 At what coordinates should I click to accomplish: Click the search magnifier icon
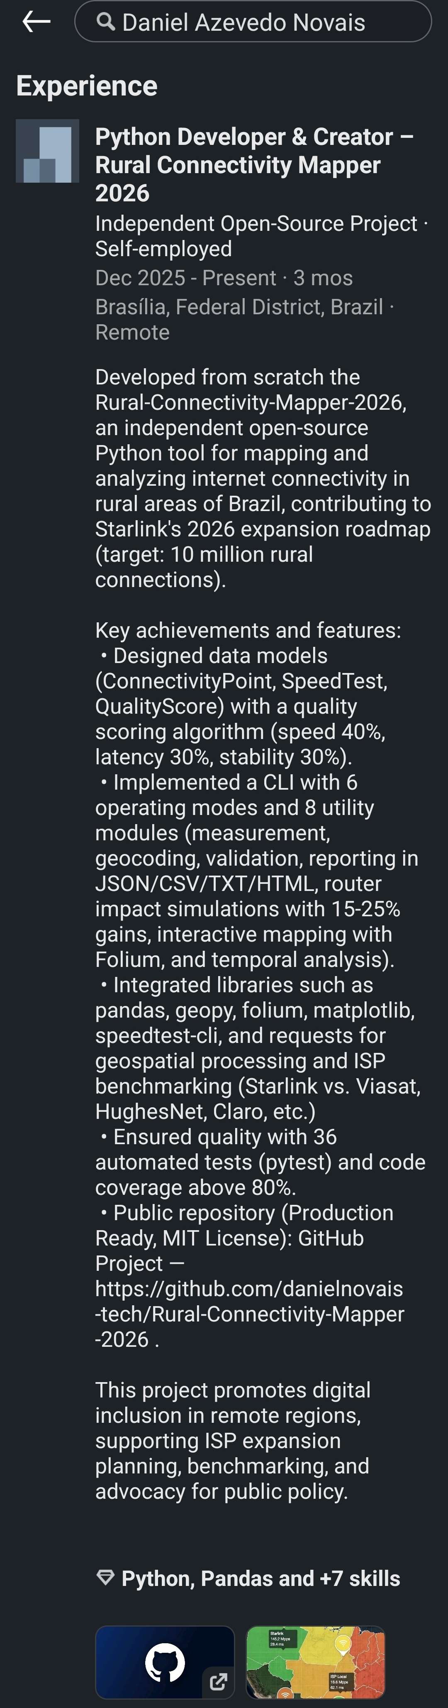tap(105, 22)
